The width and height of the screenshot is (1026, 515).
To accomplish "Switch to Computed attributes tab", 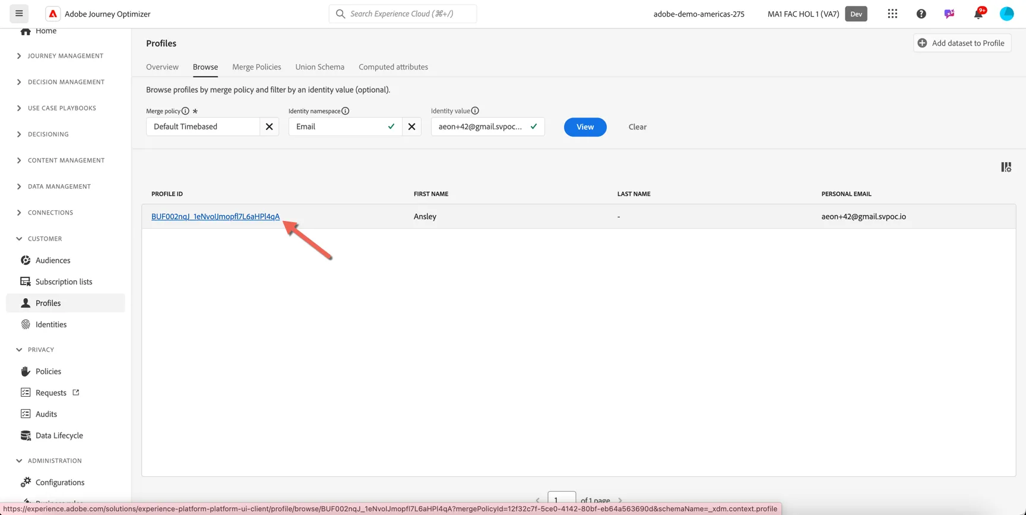I will pos(393,67).
